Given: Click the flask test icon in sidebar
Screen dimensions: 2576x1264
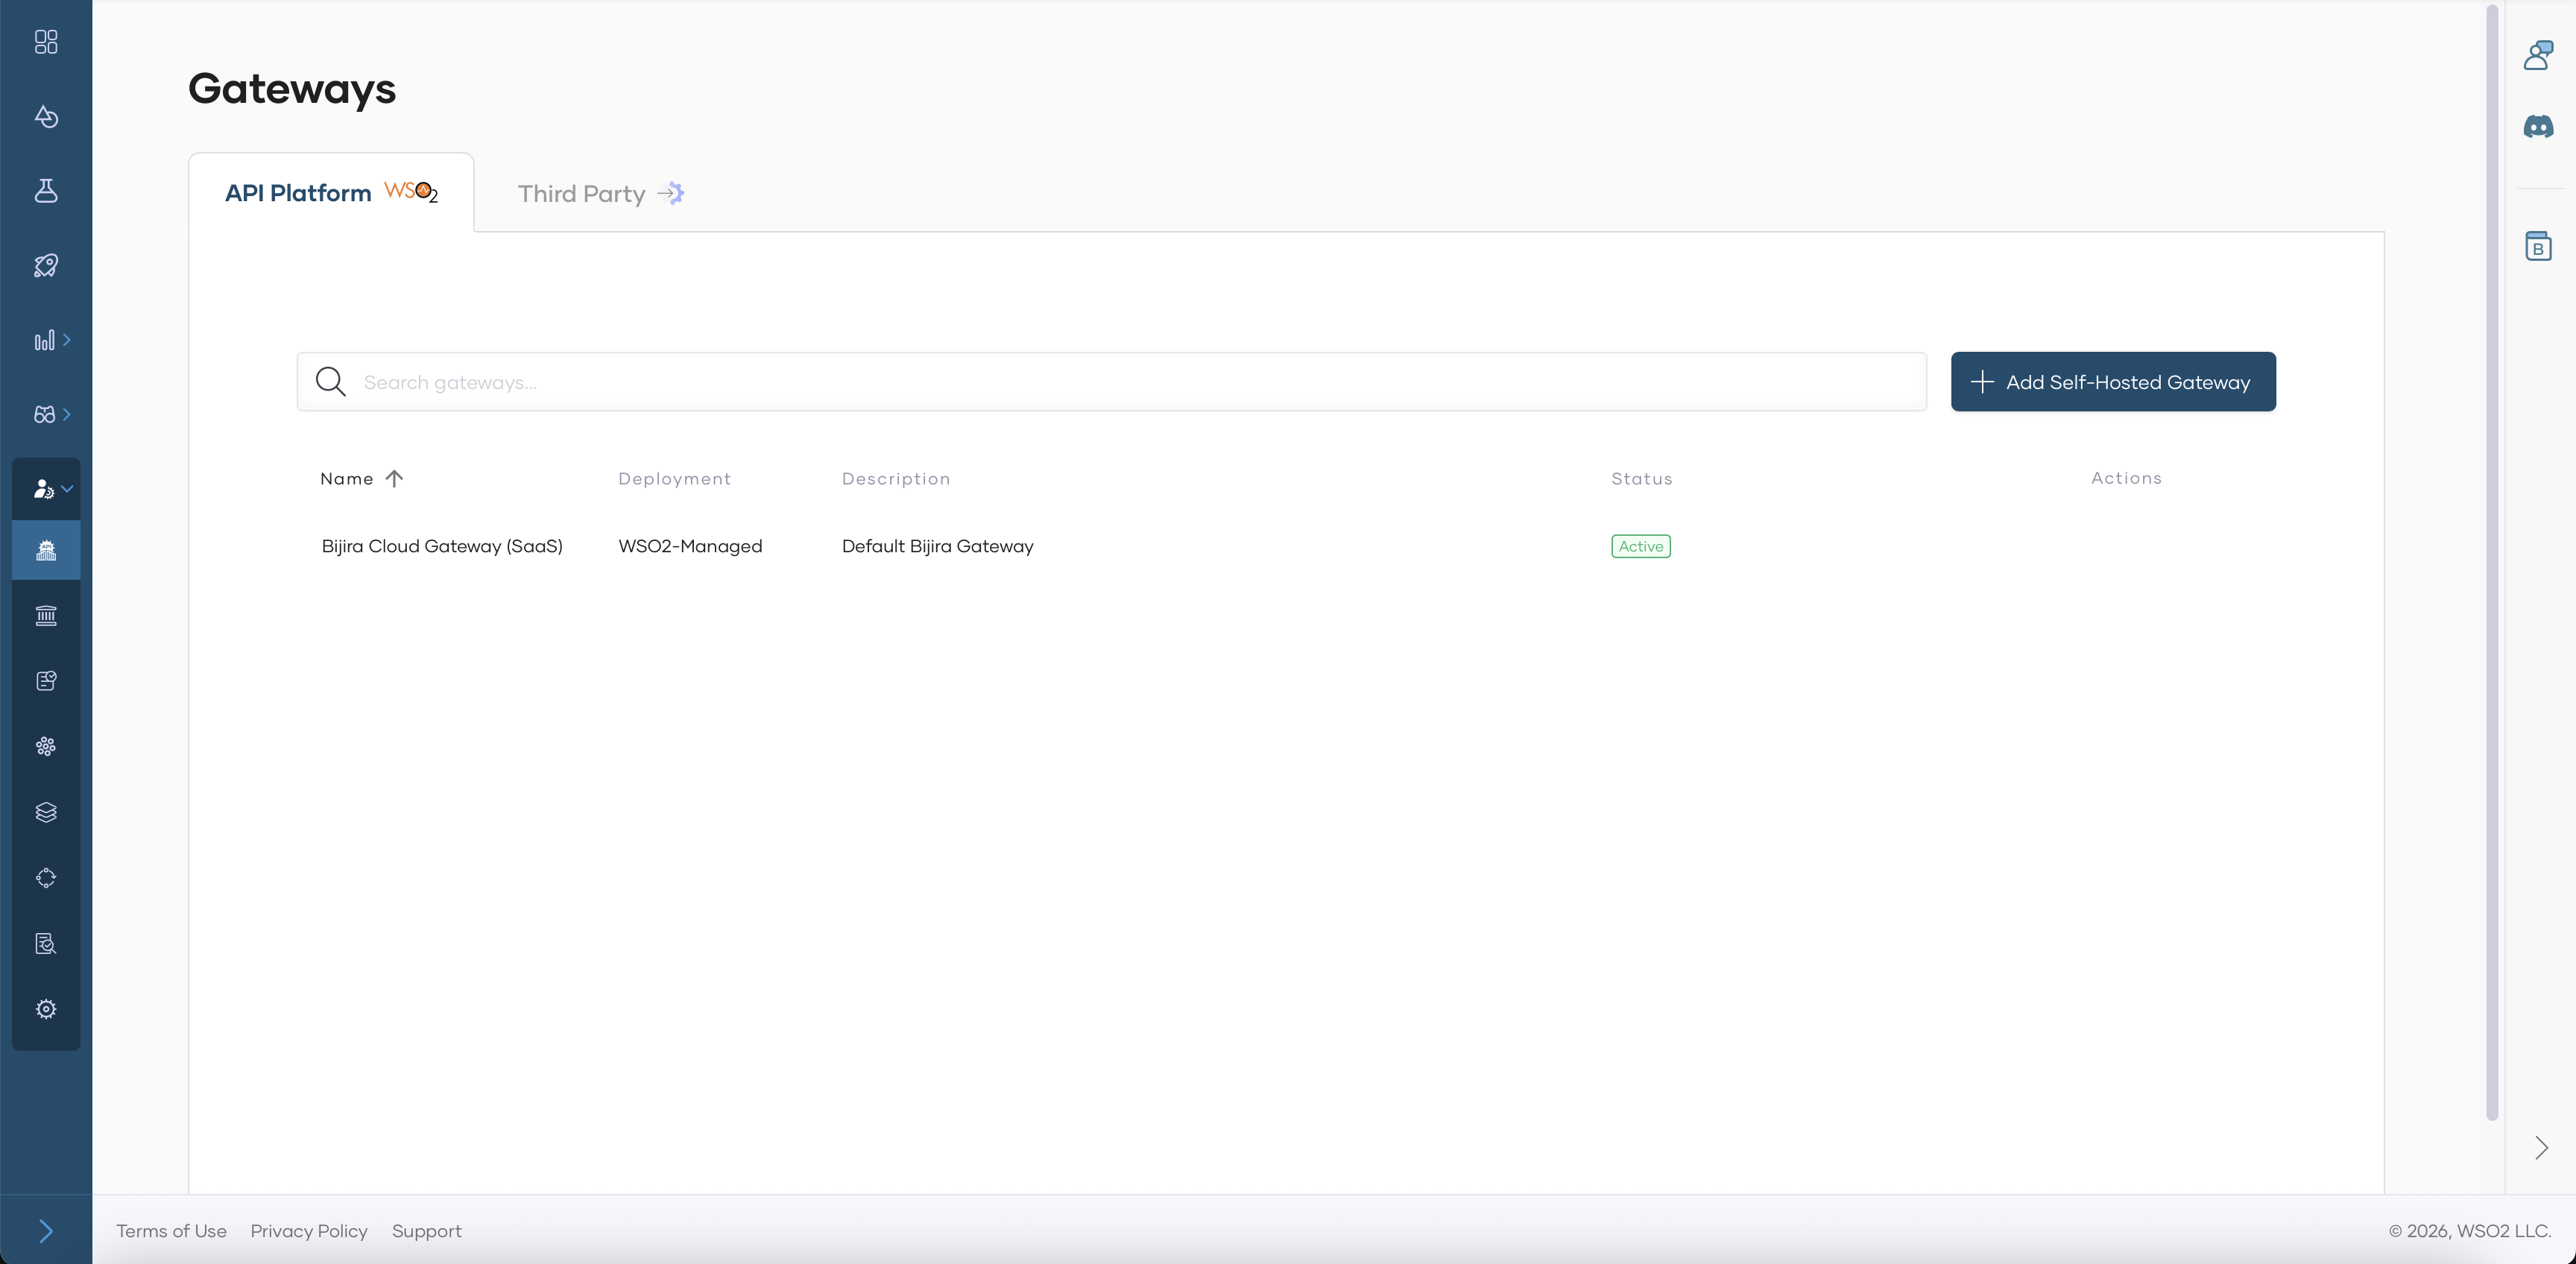Looking at the screenshot, I should coord(46,191).
